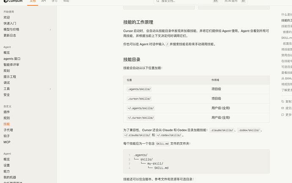Open 模型与价格 sidebar item
This screenshot has height=183, width=292.
click(11, 30)
